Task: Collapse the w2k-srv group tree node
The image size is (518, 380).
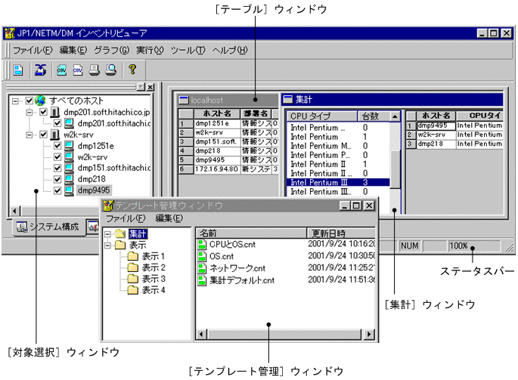Action: 29,134
